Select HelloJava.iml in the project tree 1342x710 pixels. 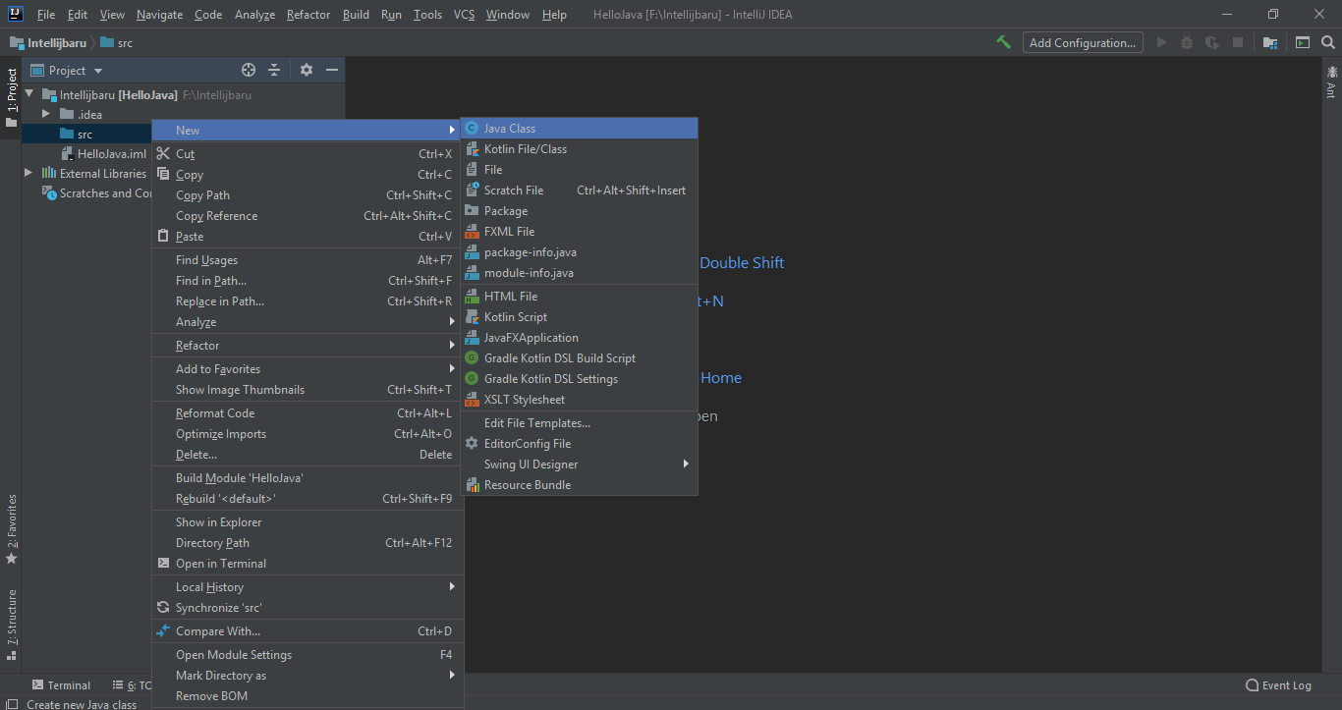(x=103, y=153)
